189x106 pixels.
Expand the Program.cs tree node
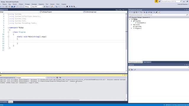tap(131, 28)
